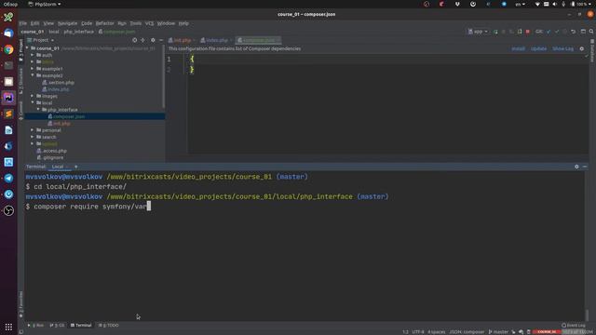Open the Terminal panel settings gear

[x=576, y=167]
